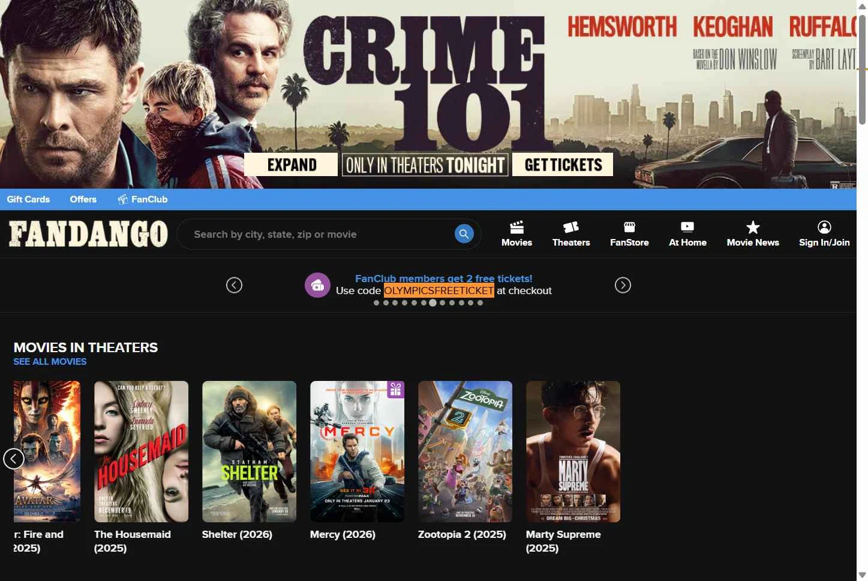Open the FanStore shop icon

[x=629, y=227]
